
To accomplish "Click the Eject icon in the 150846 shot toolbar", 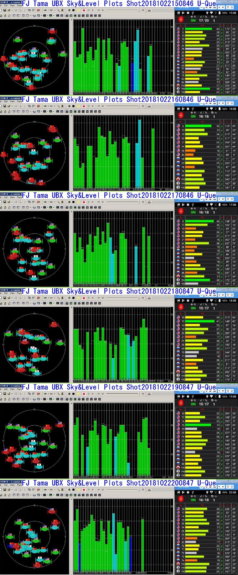I will 69,10.
